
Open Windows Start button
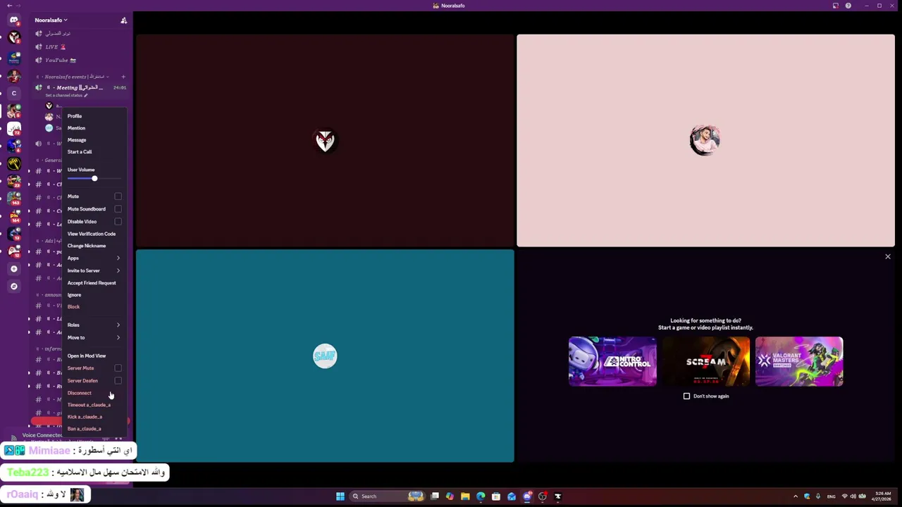coord(340,496)
